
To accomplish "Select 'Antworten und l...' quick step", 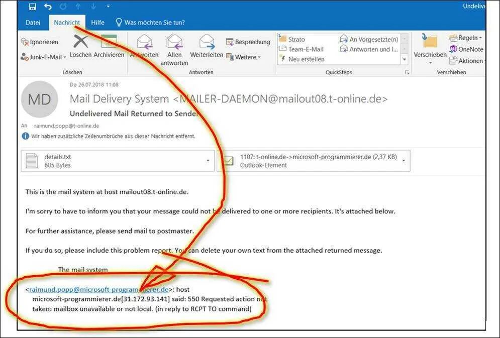I will (x=369, y=49).
